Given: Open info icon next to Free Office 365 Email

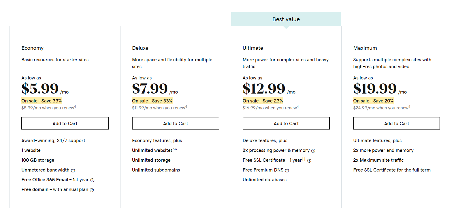Looking at the screenshot, I should 92,180.
